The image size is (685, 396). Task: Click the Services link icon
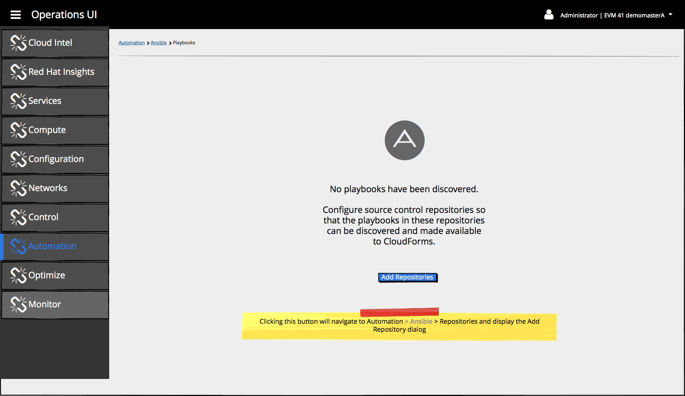coord(19,101)
